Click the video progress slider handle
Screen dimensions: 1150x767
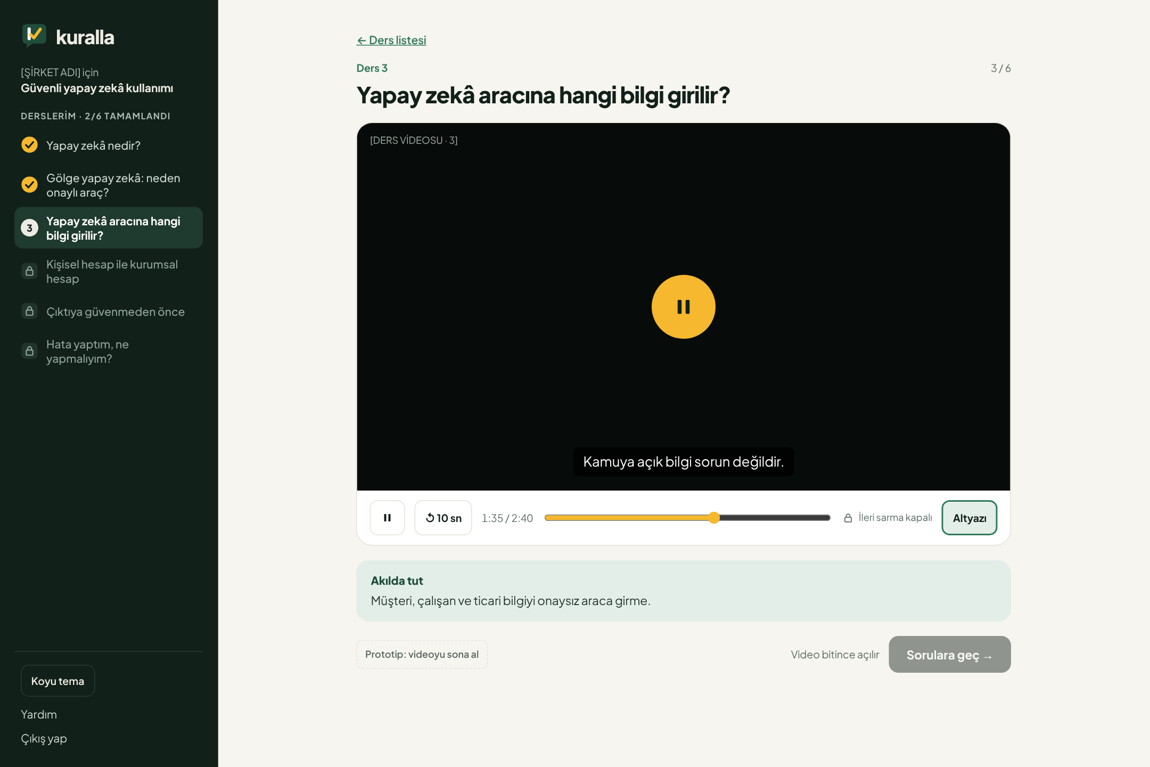[714, 518]
